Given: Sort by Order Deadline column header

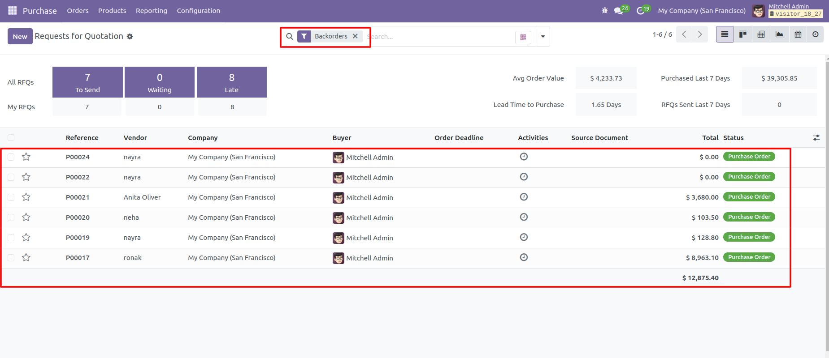Looking at the screenshot, I should click(x=459, y=138).
